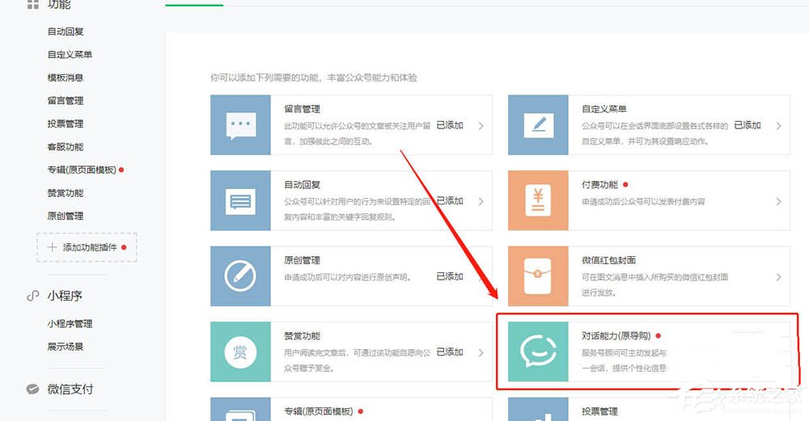
Task: Open 模板消息 in the sidebar
Action: coord(65,78)
